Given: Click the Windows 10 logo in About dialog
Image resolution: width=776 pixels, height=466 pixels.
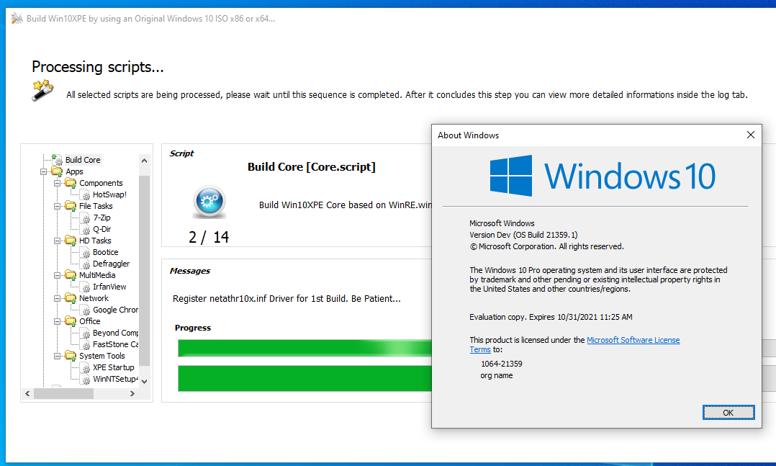Looking at the screenshot, I should (603, 176).
